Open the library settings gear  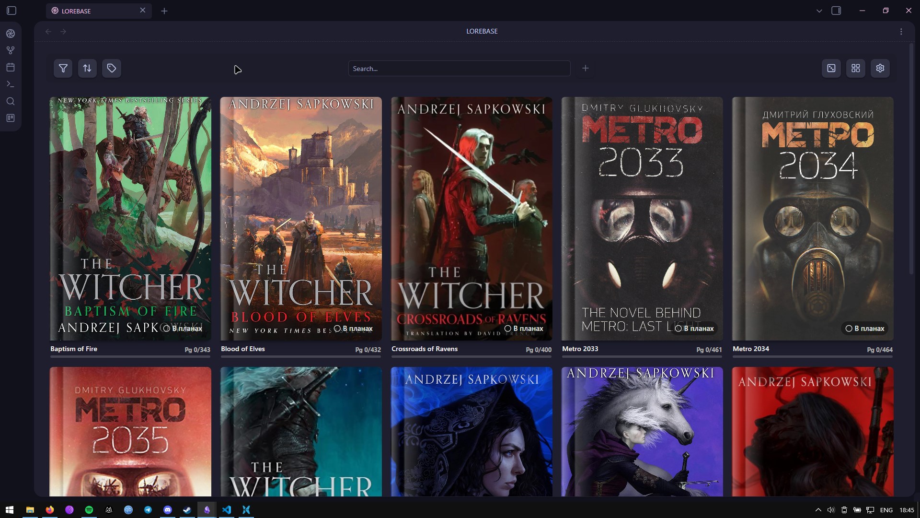tap(880, 68)
